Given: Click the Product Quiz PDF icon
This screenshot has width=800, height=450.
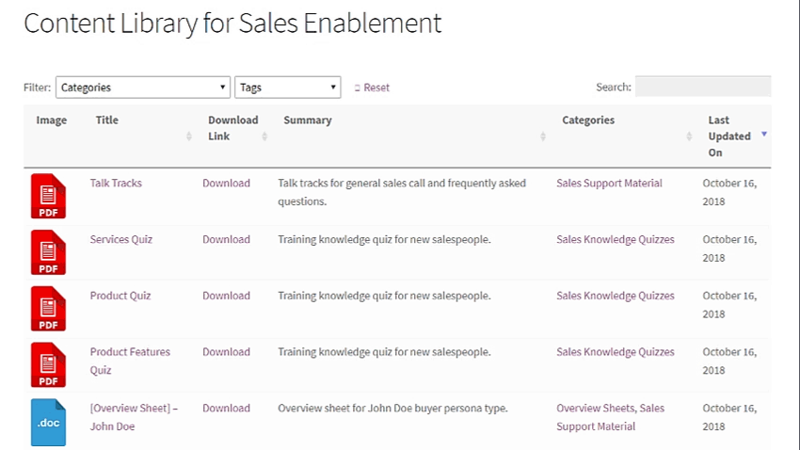Looking at the screenshot, I should 48,308.
